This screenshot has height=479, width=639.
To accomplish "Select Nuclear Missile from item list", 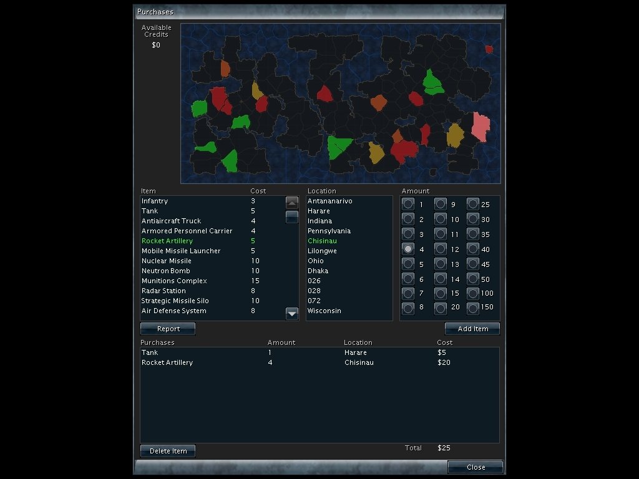I will (x=167, y=261).
